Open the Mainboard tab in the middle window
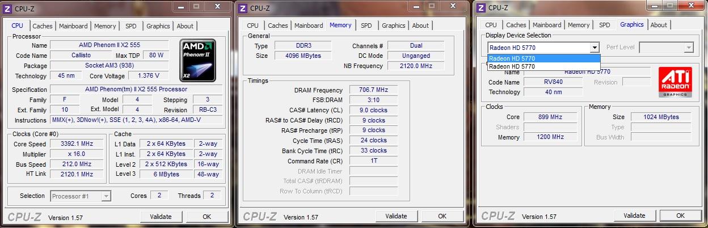Screen dimensions: 708x228 click(x=308, y=26)
